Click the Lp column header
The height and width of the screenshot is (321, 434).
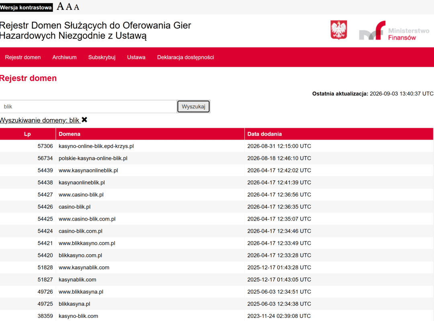pos(27,134)
